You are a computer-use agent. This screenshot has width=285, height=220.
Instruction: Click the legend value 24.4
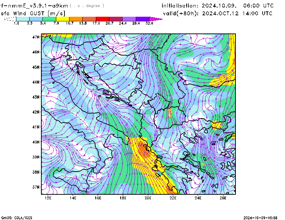(x=123, y=23)
